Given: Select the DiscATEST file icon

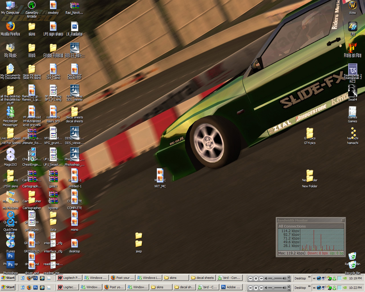Looking at the screenshot, I should (x=74, y=72).
